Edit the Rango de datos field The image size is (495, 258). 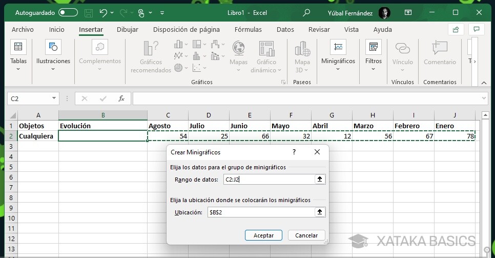269,180
